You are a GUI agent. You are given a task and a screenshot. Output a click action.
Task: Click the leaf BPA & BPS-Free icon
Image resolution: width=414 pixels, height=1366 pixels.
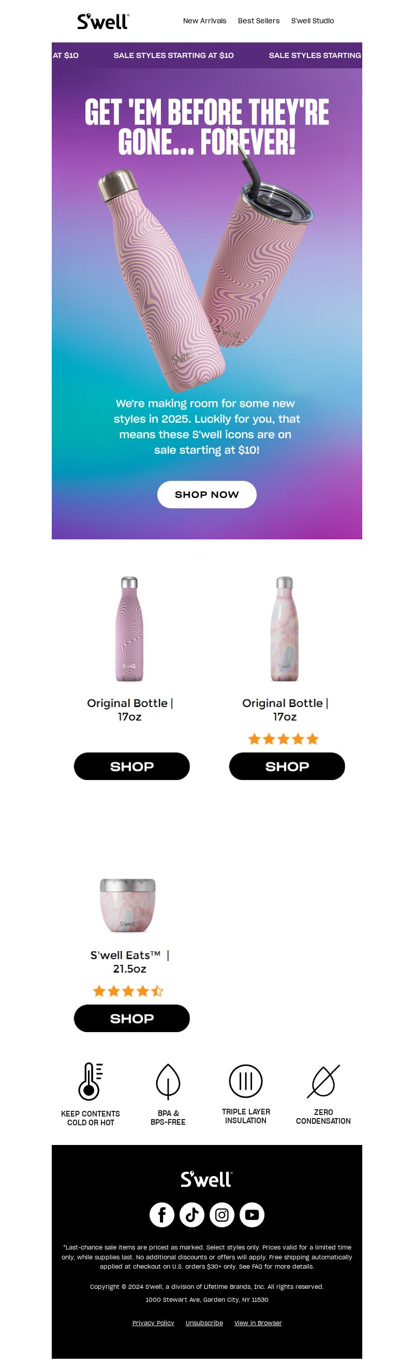click(x=168, y=1081)
